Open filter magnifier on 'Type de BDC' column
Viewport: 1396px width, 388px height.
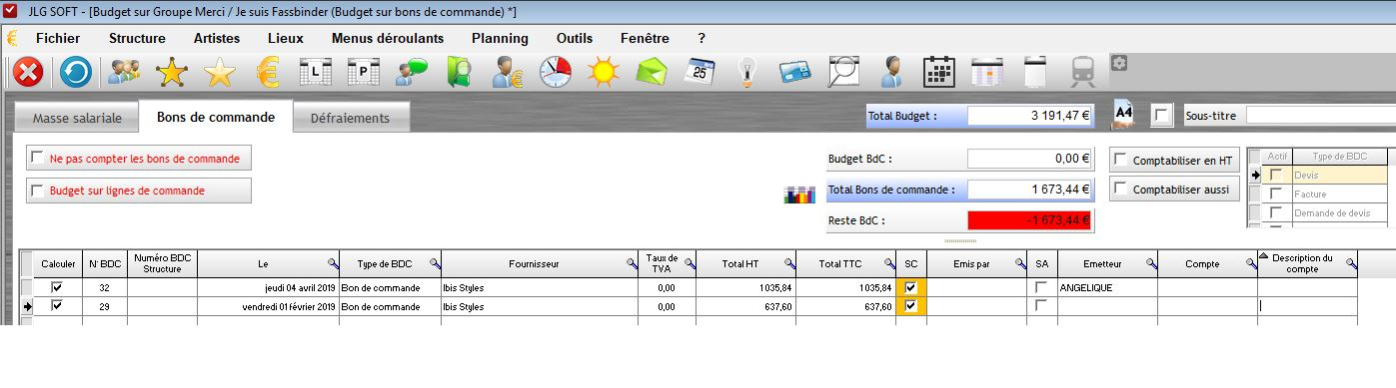[x=435, y=263]
